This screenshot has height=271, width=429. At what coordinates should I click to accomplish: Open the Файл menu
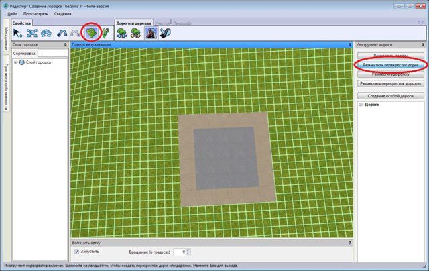[x=13, y=13]
